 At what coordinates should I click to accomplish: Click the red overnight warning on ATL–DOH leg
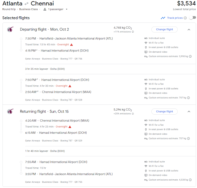(72, 45)
